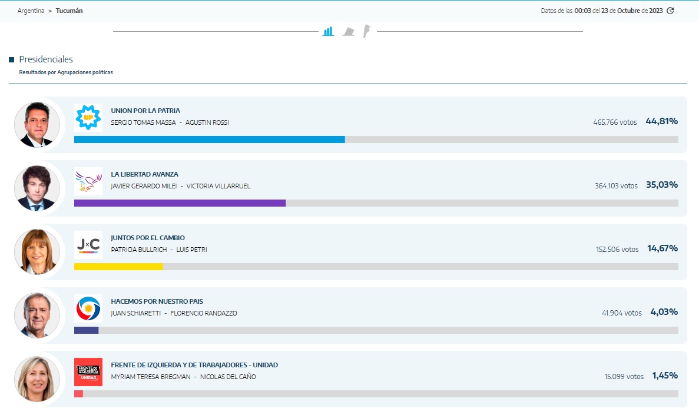Open the Argentina map view icon
The width and height of the screenshot is (699, 415).
pos(366,31)
